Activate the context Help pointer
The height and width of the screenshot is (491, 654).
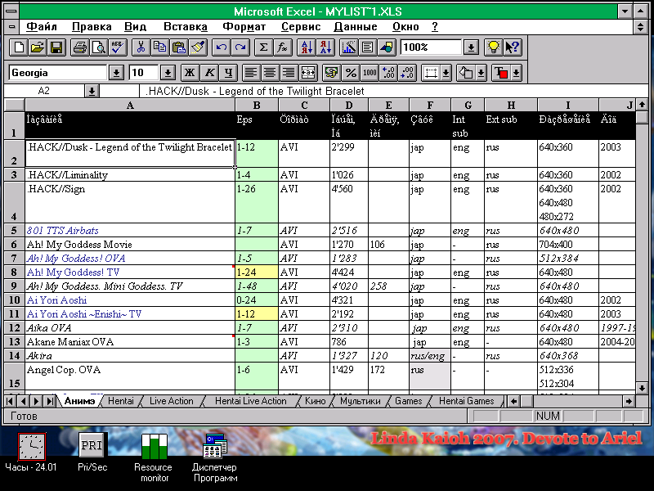click(513, 47)
